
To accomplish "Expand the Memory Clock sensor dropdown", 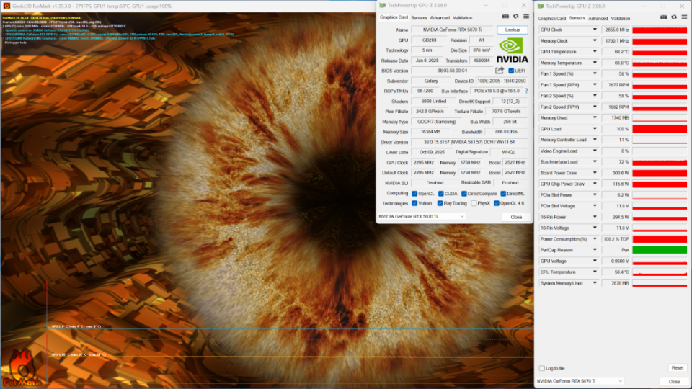I will click(x=595, y=40).
